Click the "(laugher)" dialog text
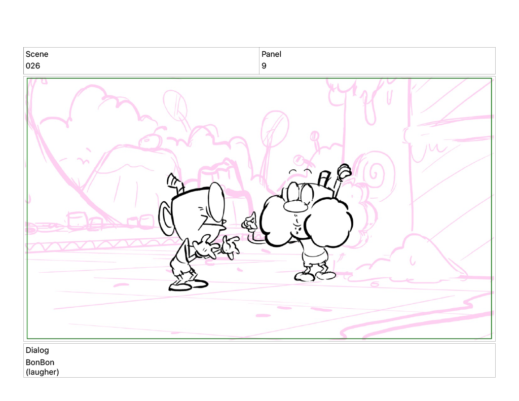 coord(42,372)
